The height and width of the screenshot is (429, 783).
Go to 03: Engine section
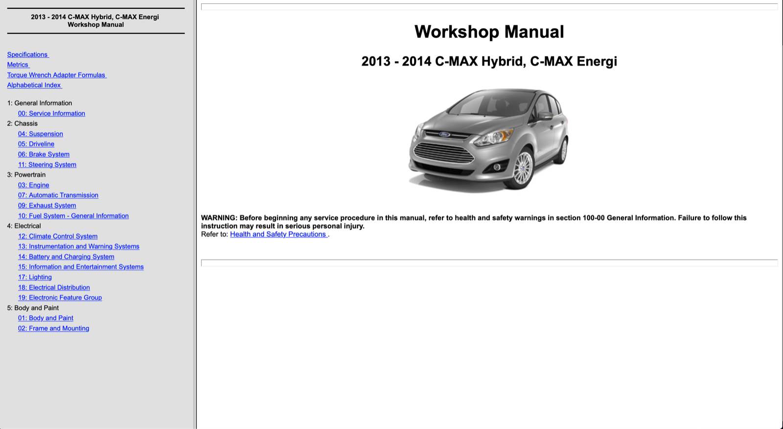click(x=33, y=185)
